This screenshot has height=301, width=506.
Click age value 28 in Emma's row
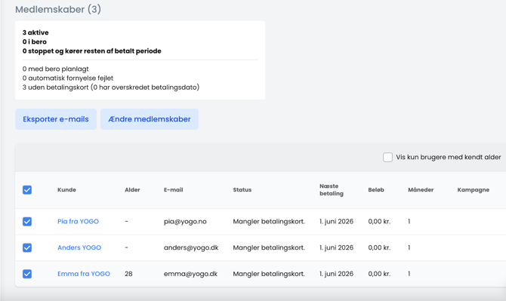click(x=128, y=274)
